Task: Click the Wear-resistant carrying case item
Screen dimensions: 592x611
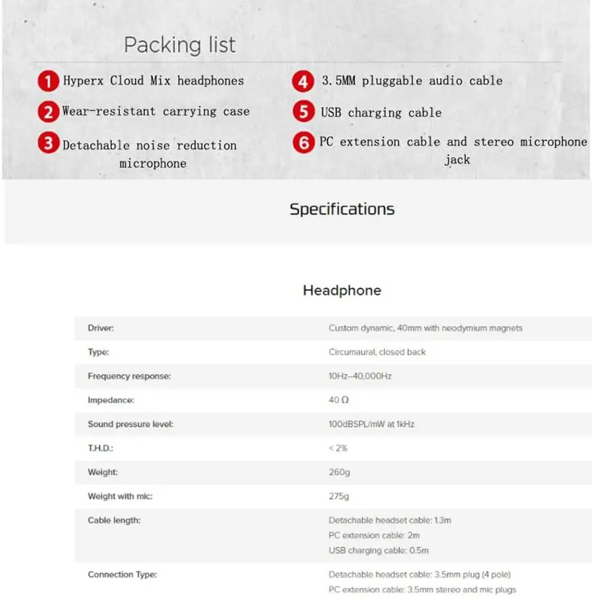Action: (156, 111)
